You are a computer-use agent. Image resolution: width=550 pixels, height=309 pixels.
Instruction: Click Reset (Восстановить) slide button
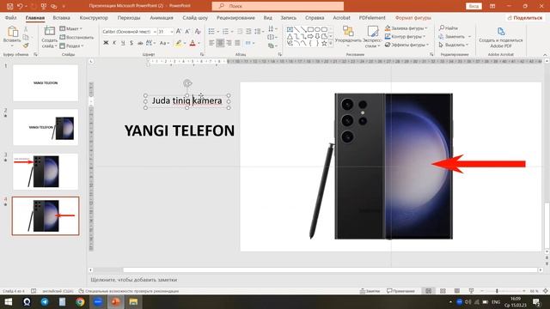click(76, 37)
